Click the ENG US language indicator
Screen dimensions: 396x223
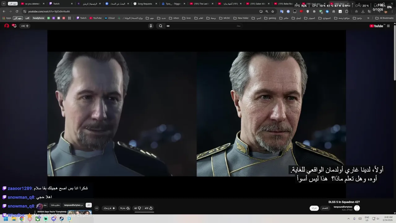(367, 219)
